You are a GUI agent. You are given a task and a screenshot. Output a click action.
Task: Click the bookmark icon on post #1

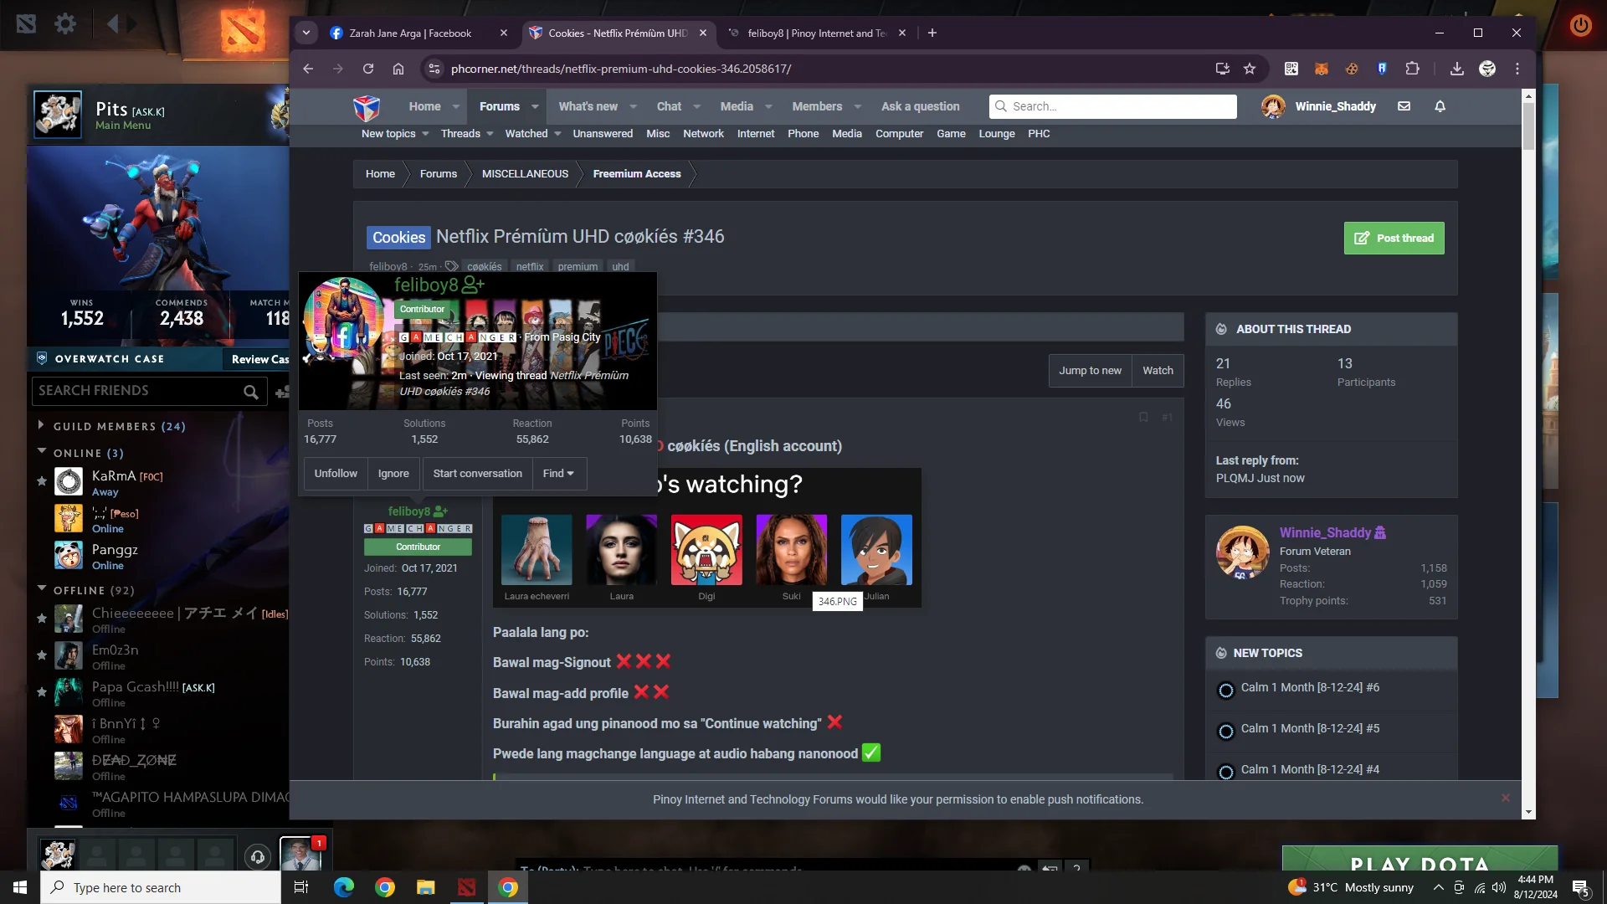point(1143,417)
